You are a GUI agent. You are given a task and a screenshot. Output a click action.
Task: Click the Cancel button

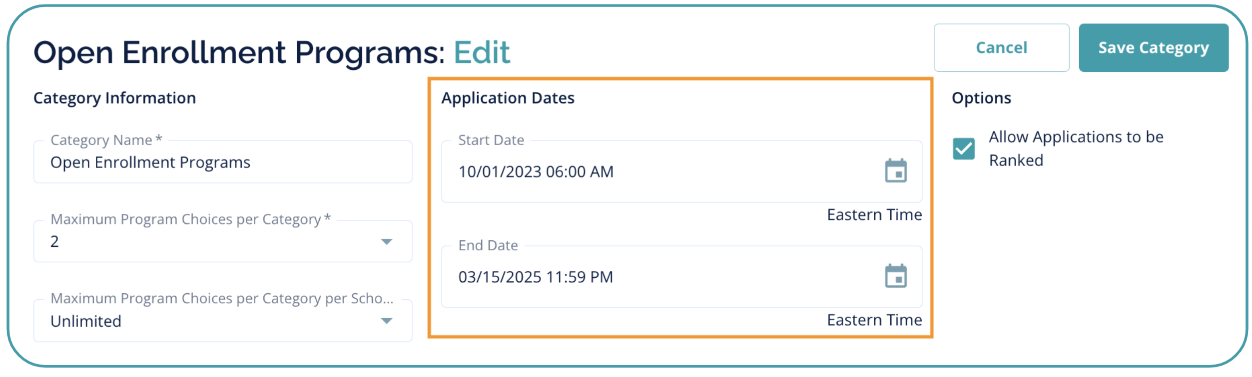tap(1001, 48)
